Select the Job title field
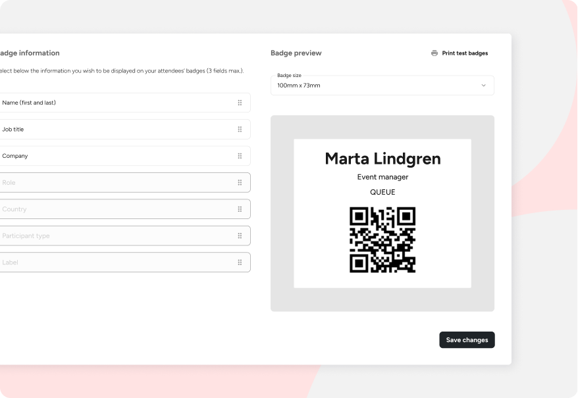This screenshot has height=398, width=578. pos(124,130)
